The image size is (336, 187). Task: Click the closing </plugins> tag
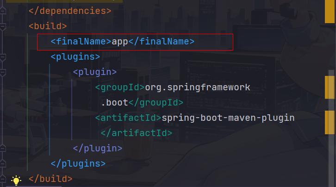coord(78,164)
